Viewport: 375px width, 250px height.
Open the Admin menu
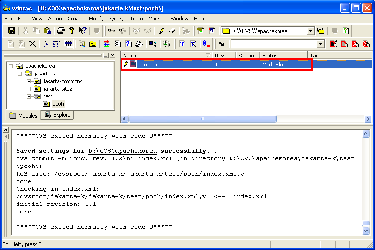point(55,19)
